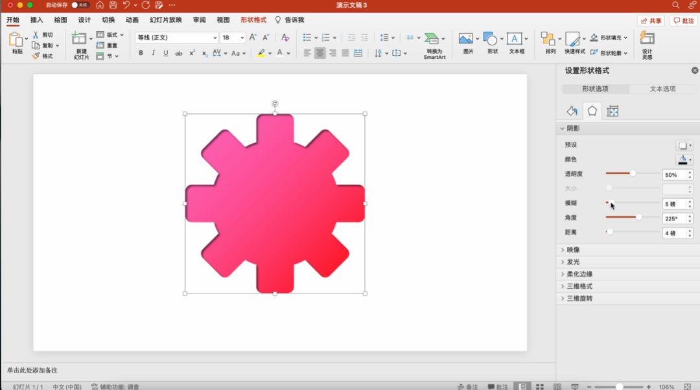700x390 pixels.
Task: Toggle the AutoSave switch
Action: (x=80, y=5)
